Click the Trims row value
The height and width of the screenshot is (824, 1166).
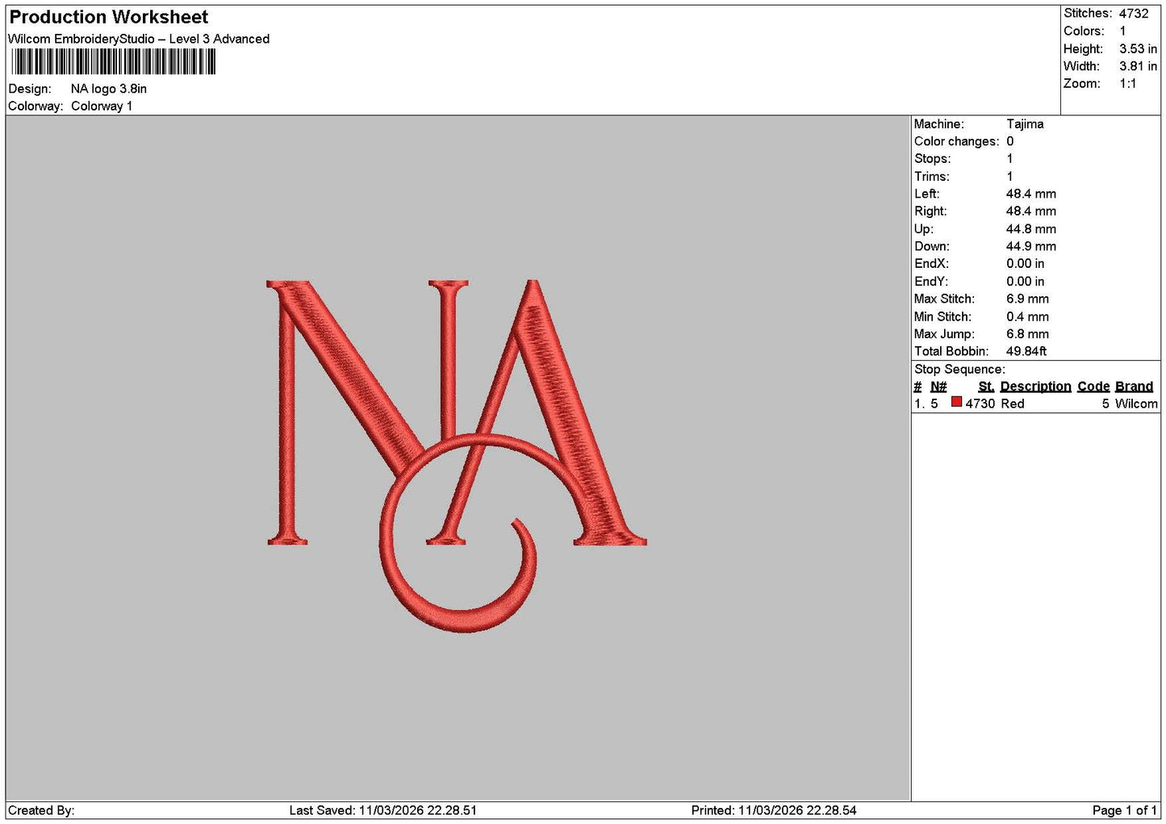pos(1009,176)
